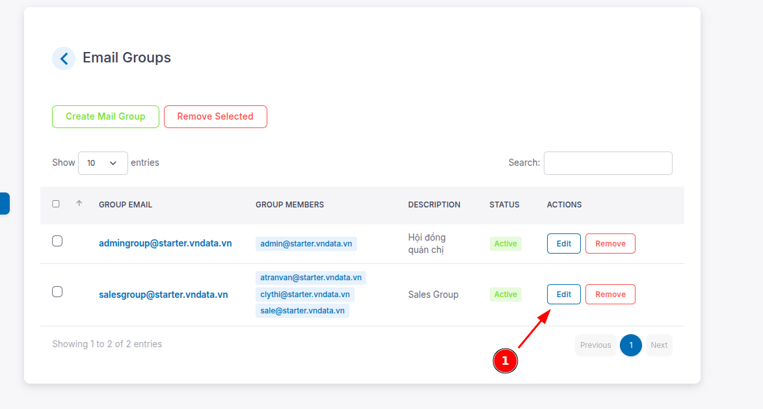Open the blue side tab at left edge
Image resolution: width=763 pixels, height=409 pixels.
pyautogui.click(x=5, y=204)
